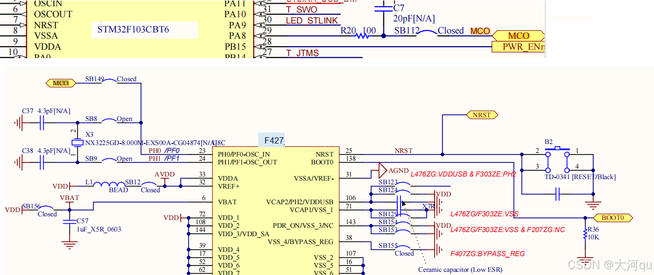The image size is (654, 275).
Task: Click the C37 capacitor symbol
Action: (42, 123)
